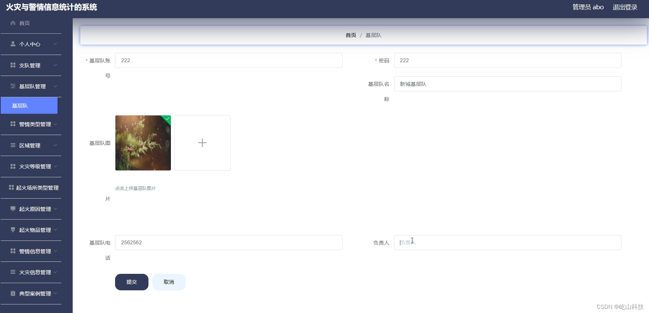Click the monitor icon beside 起火原因管理
This screenshot has height=313, width=649.
(x=13, y=209)
